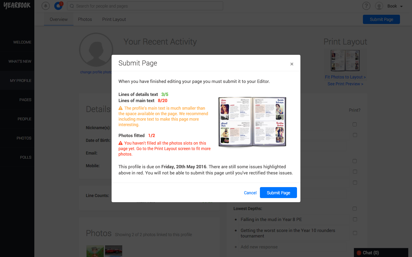Select My Profile in the sidebar
The image size is (412, 257).
pos(17,81)
